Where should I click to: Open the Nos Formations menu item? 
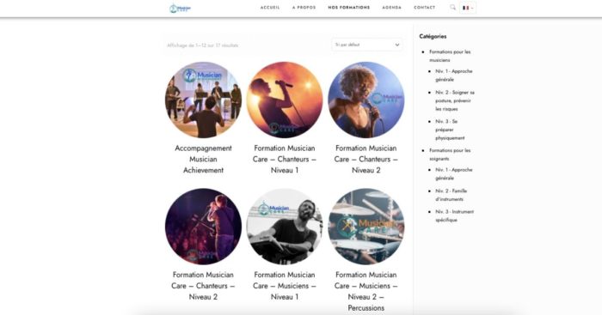coord(348,7)
